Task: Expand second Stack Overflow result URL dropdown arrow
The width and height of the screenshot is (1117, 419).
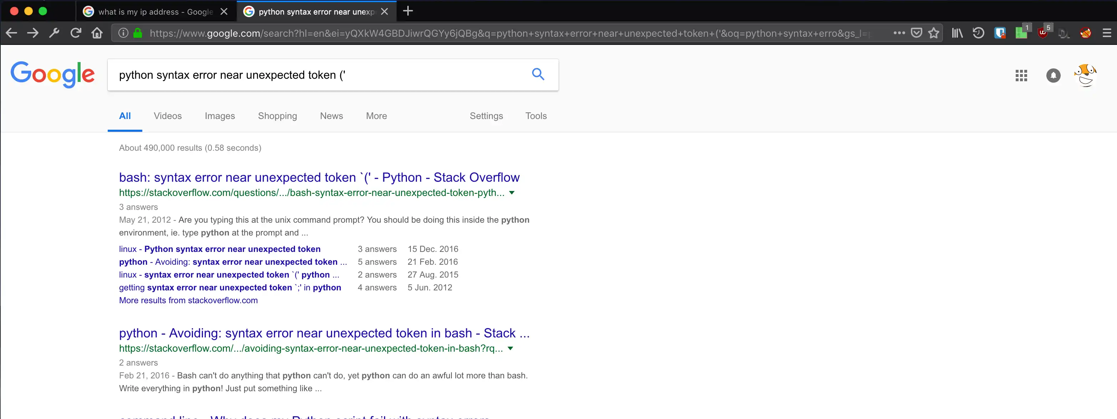Action: (510, 348)
